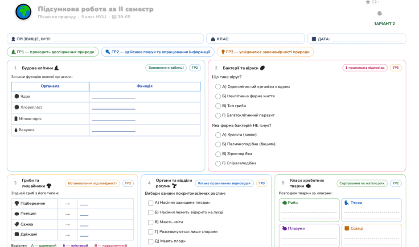Image resolution: width=419 pixels, height=247 pixels.
Task: Click the mammal icon in Ссавці box
Action: pos(347,228)
